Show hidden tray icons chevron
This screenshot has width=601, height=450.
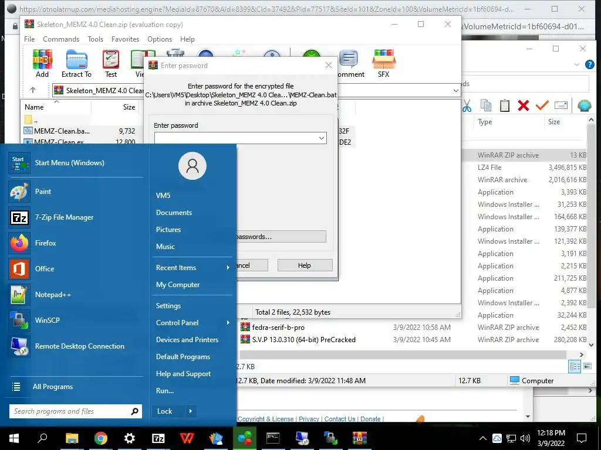[483, 438]
